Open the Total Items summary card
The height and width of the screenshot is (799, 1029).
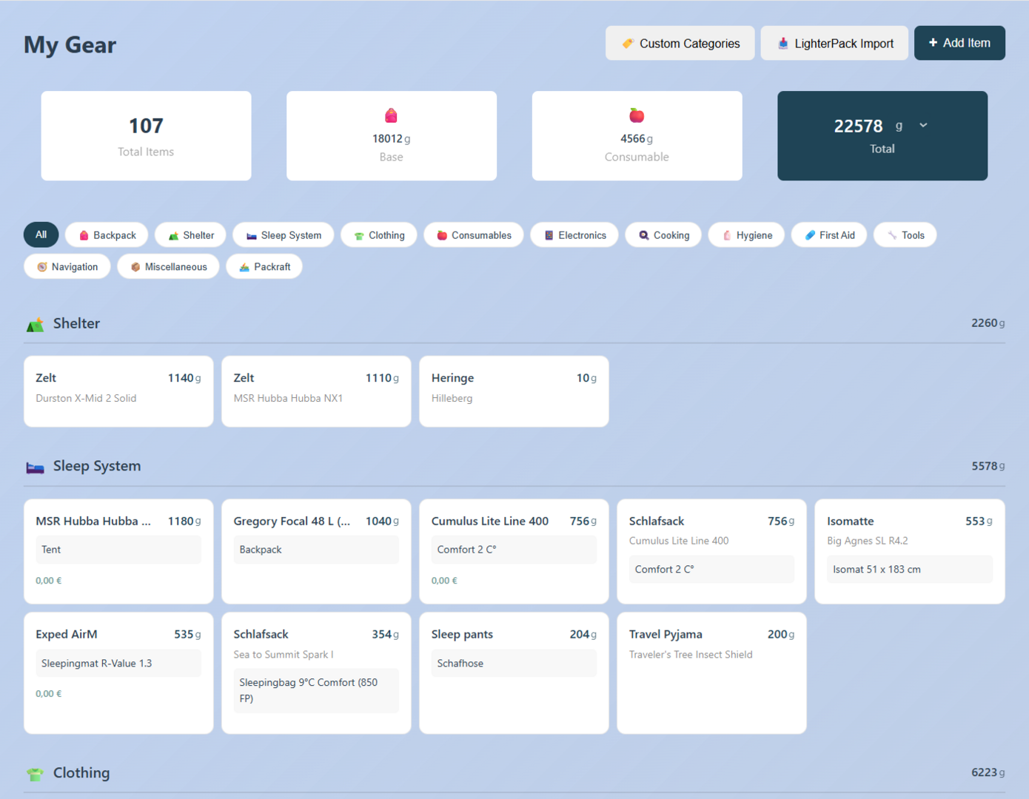click(x=146, y=136)
